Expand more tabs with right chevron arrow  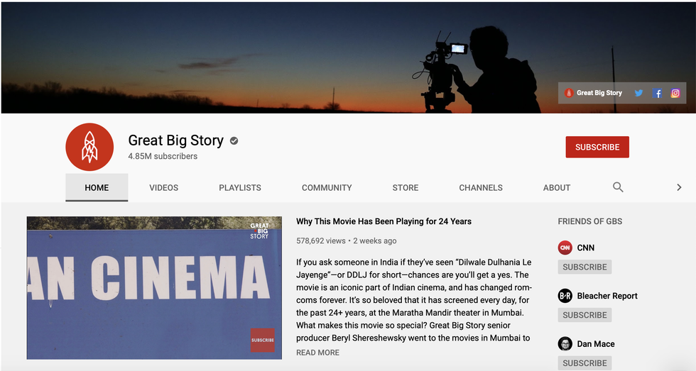[x=679, y=187]
